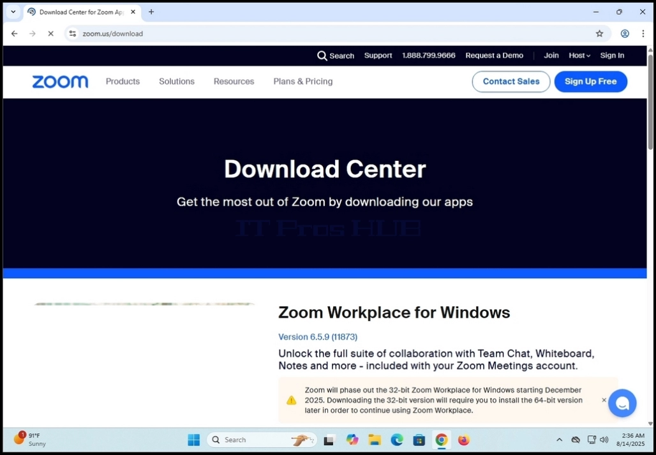Open the tab search dropdown arrow
656x455 pixels.
(x=13, y=11)
